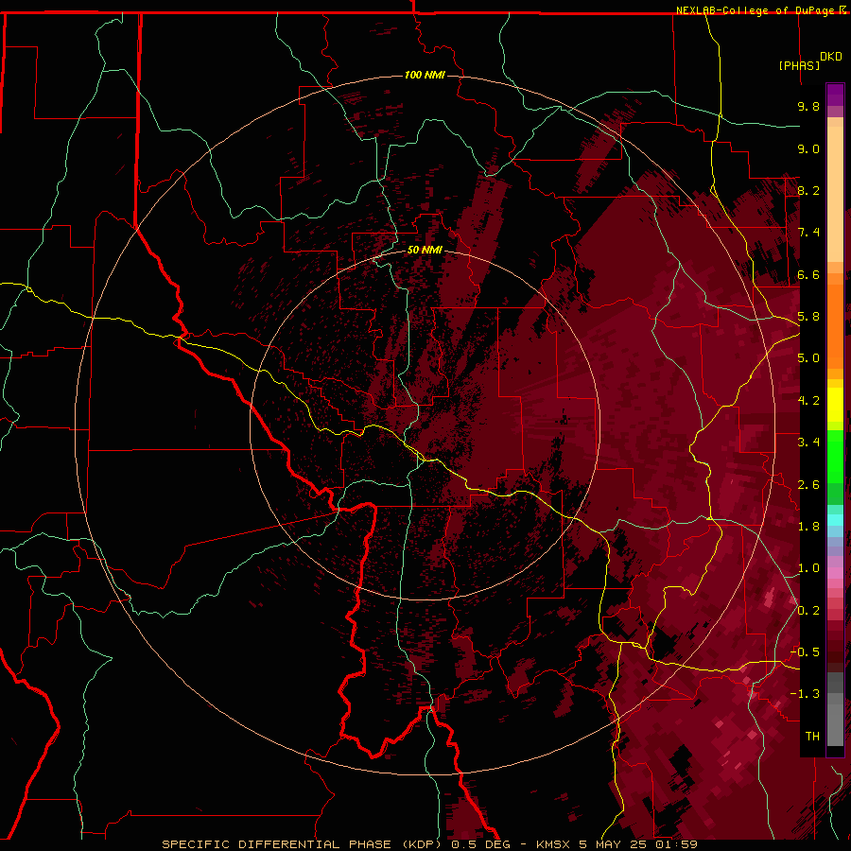This screenshot has height=851, width=851.
Task: Click the 5.0 value on the color scale
Action: pos(808,358)
